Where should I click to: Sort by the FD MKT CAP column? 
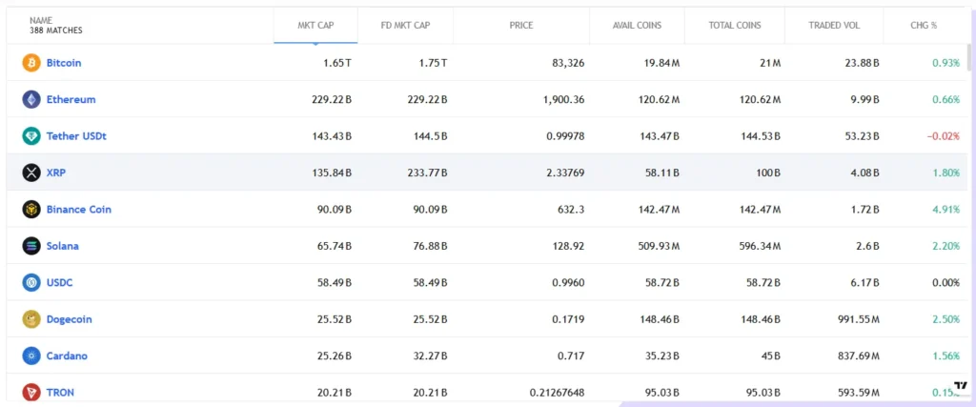(x=405, y=26)
